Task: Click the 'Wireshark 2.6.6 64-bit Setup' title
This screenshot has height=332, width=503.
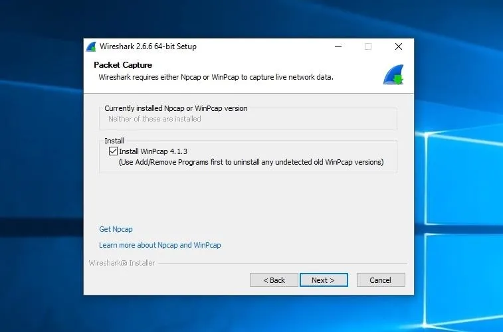Action: coord(148,46)
